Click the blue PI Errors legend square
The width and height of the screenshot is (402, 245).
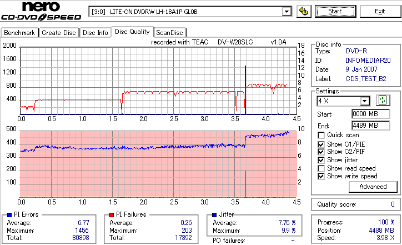point(9,215)
